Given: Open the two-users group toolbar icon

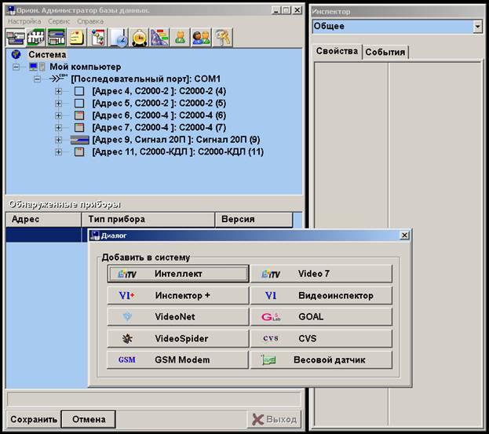Looking at the screenshot, I should point(201,36).
